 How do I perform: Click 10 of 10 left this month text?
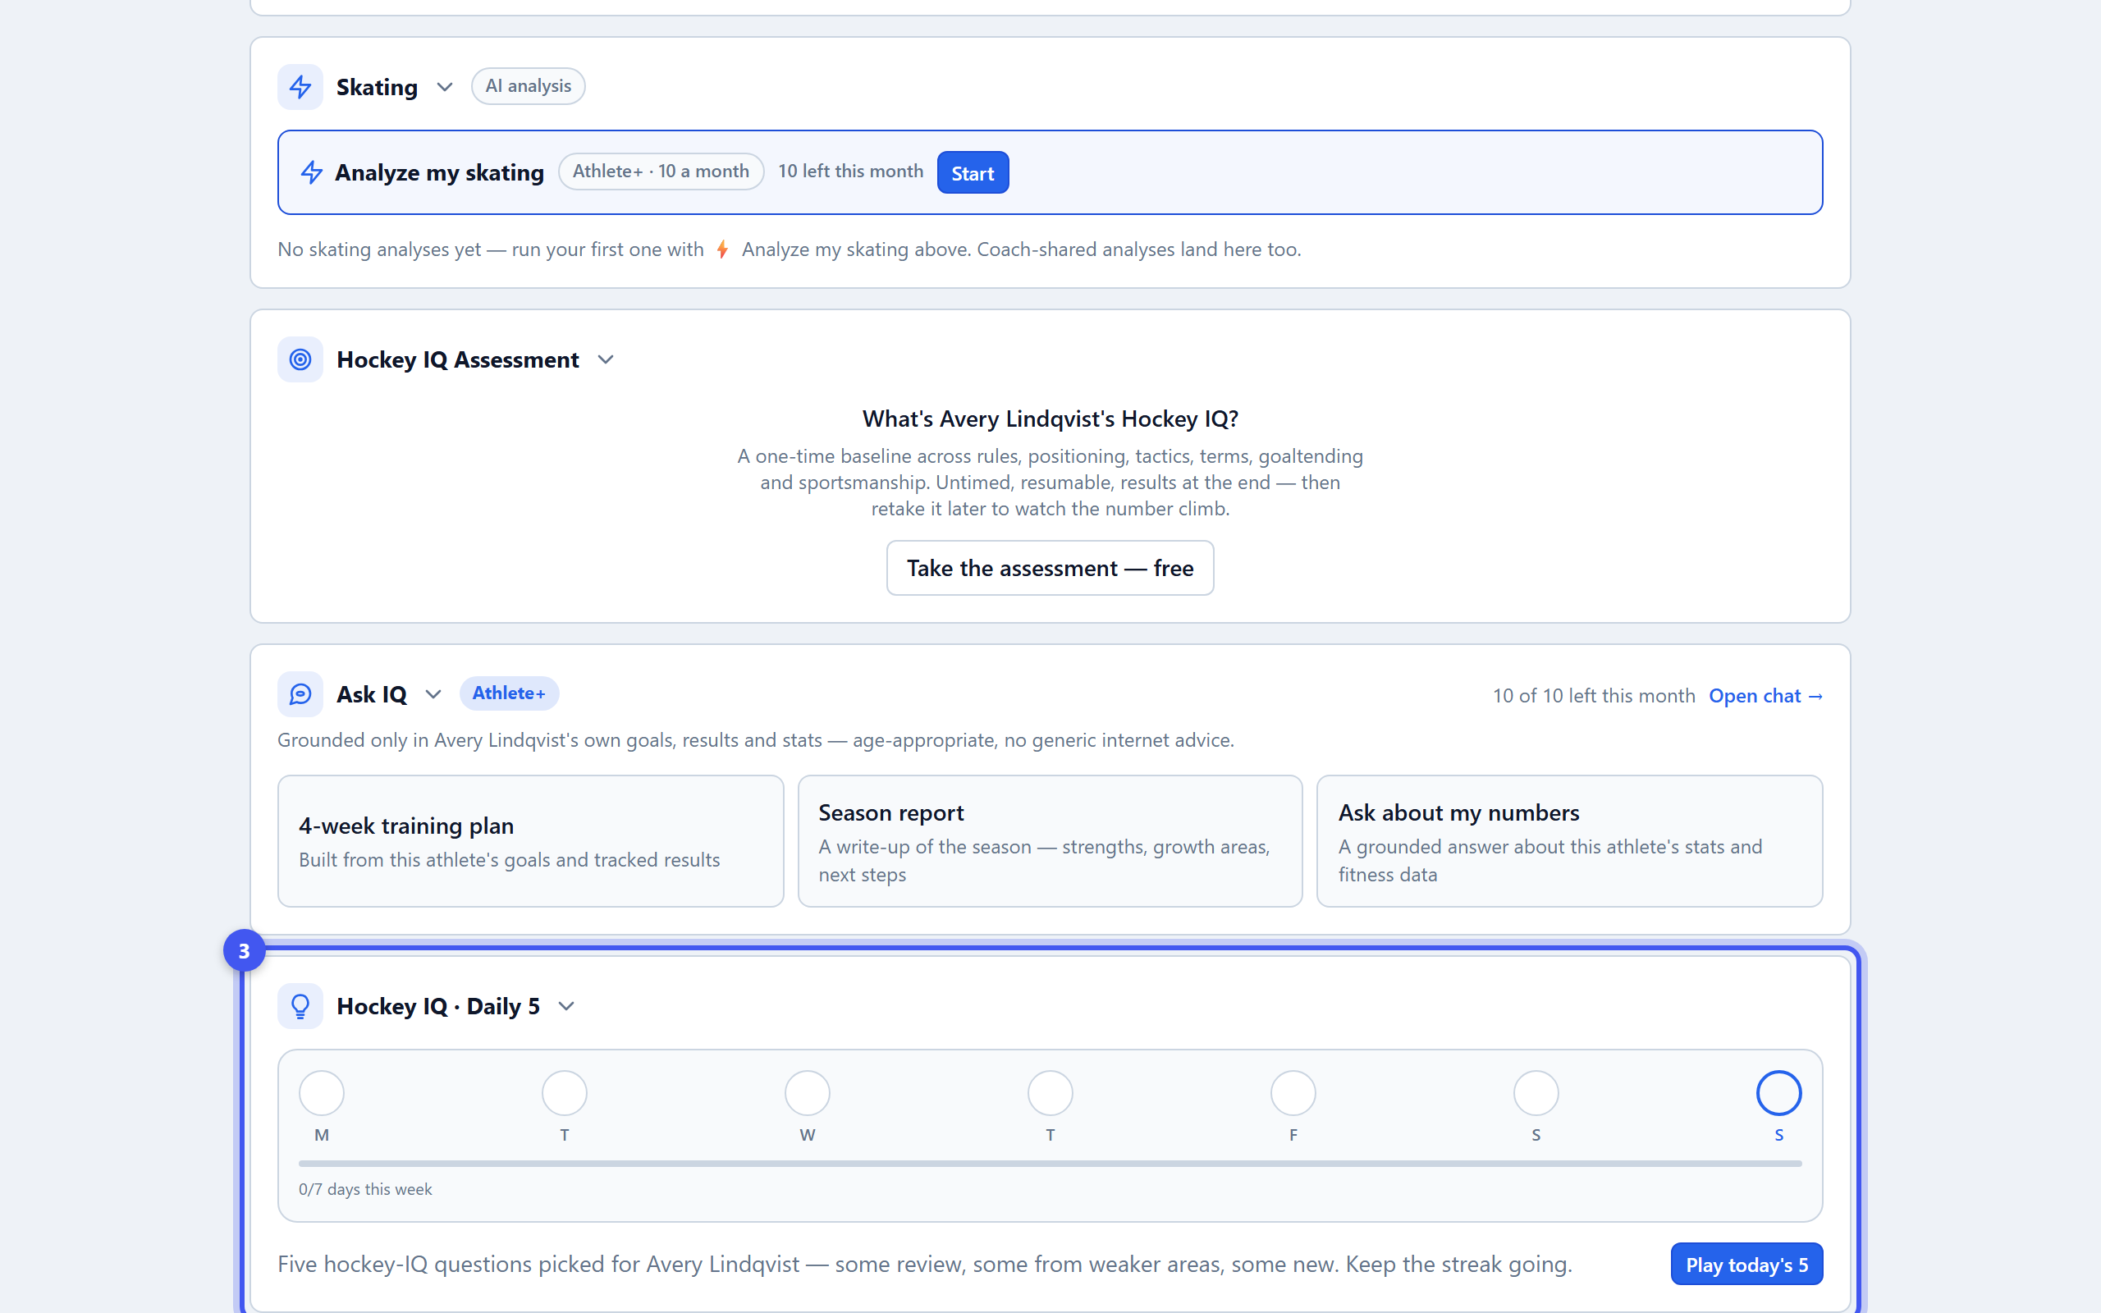1593,696
